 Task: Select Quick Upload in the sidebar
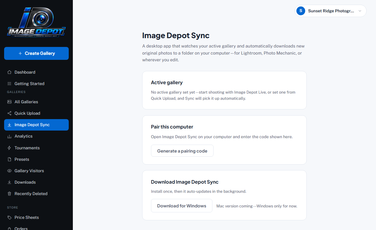click(x=36, y=113)
